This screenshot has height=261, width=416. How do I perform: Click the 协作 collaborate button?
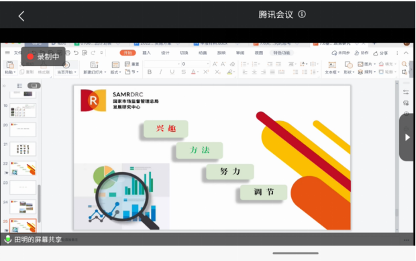(362, 53)
